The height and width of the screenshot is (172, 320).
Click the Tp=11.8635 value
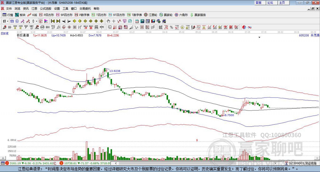click(40, 36)
